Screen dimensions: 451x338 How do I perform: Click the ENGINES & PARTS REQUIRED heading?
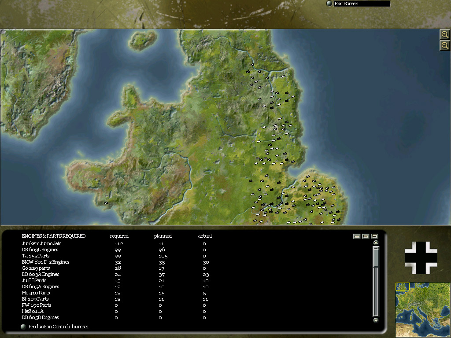(x=53, y=236)
